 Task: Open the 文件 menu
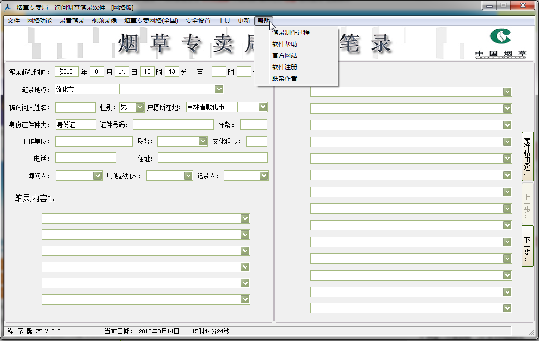(14, 21)
